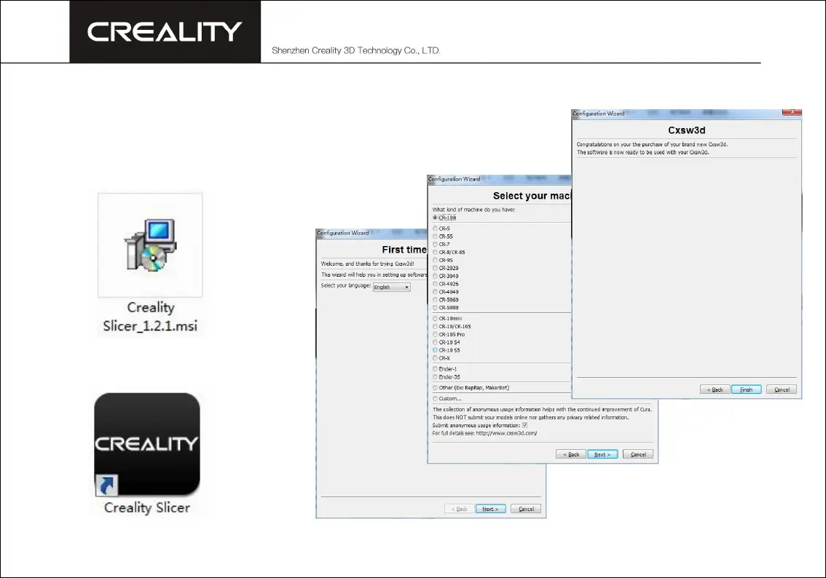This screenshot has width=826, height=578.
Task: Select the Ender-1 radio button
Action: click(435, 369)
